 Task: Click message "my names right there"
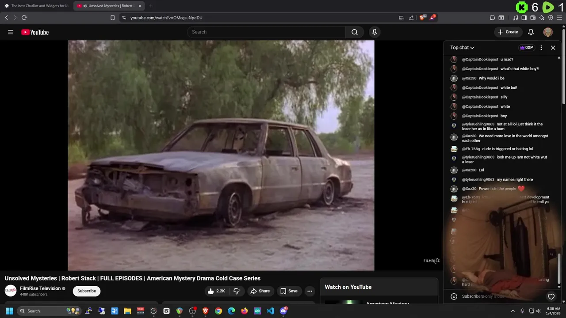click(515, 179)
